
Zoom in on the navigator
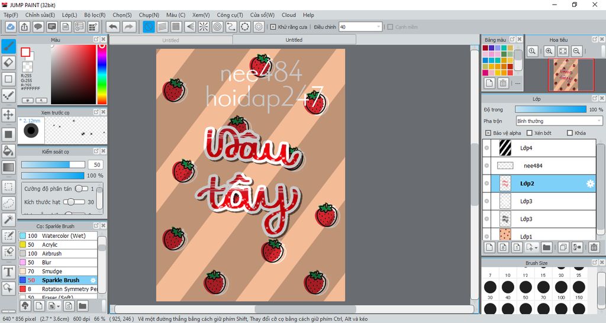pos(549,51)
